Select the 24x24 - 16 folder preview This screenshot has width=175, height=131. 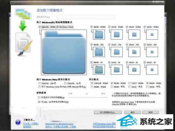point(134,70)
